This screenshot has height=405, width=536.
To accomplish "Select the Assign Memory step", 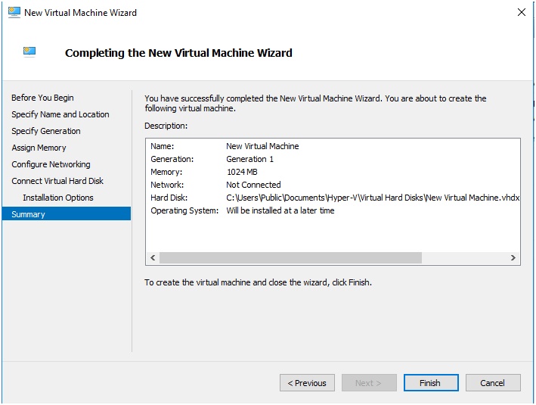I will tap(39, 148).
